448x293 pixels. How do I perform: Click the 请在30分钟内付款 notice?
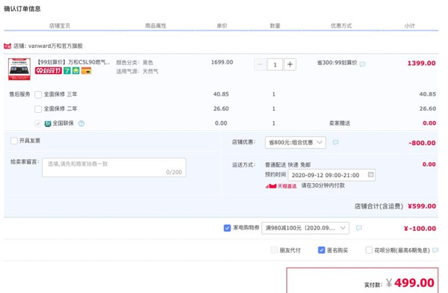323,185
